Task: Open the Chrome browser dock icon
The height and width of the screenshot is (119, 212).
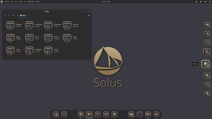Action: click(81, 114)
